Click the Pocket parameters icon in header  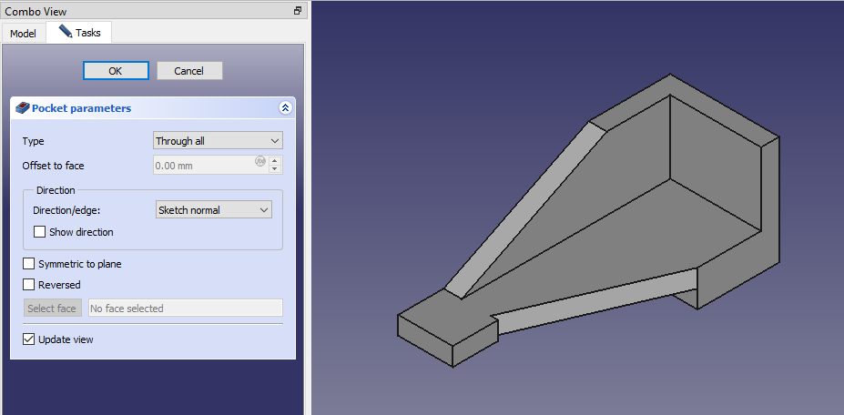pos(23,107)
